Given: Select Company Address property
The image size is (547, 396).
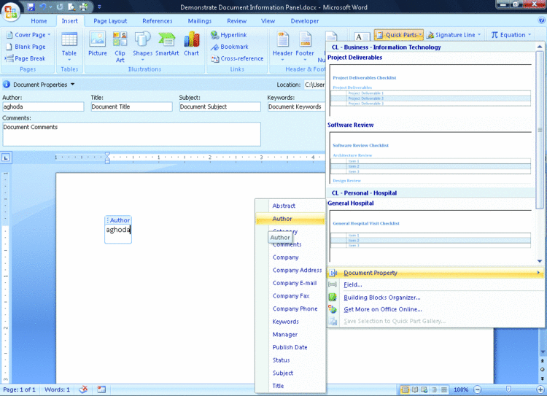Looking at the screenshot, I should point(290,270).
